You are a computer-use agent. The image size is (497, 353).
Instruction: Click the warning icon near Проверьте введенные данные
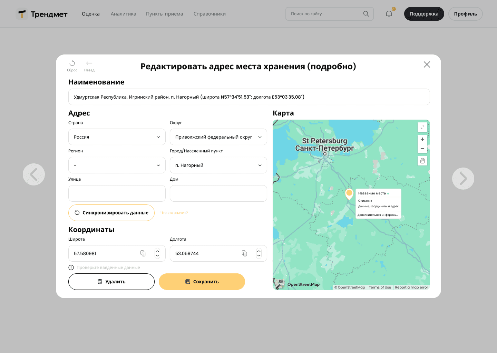click(x=71, y=268)
